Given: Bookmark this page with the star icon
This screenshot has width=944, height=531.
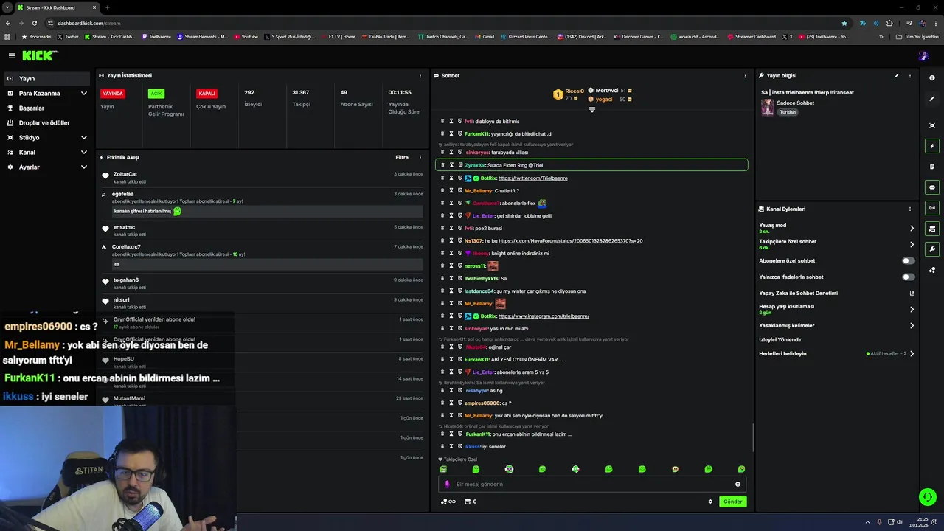Looking at the screenshot, I should pos(844,23).
